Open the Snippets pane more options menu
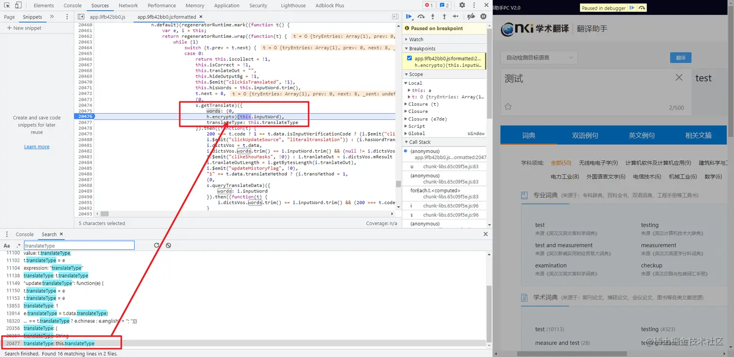Image resolution: width=734 pixels, height=357 pixels. [67, 17]
